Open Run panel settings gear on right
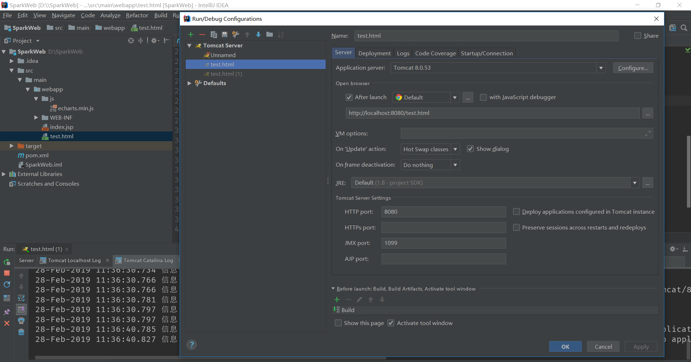Viewport: 691px width, 362px height. click(673, 249)
